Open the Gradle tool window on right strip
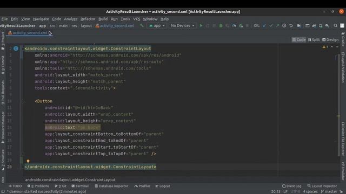The image size is (346, 194). [343, 39]
